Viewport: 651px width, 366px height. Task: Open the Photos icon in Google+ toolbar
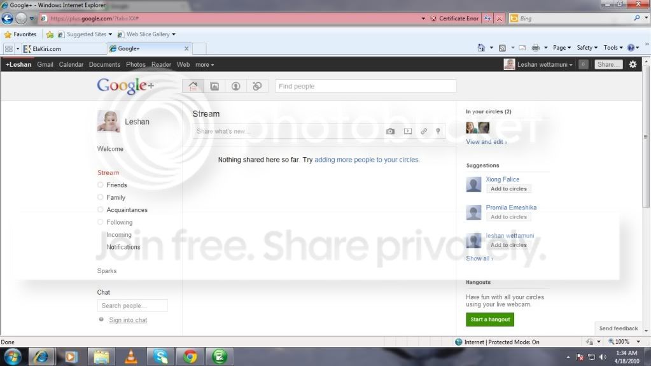[214, 86]
